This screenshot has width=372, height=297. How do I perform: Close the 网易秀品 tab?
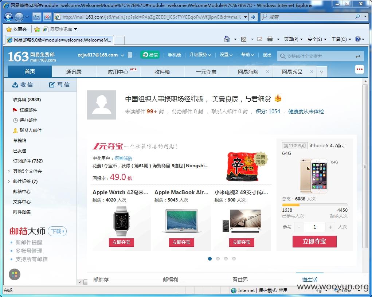[x=312, y=72]
